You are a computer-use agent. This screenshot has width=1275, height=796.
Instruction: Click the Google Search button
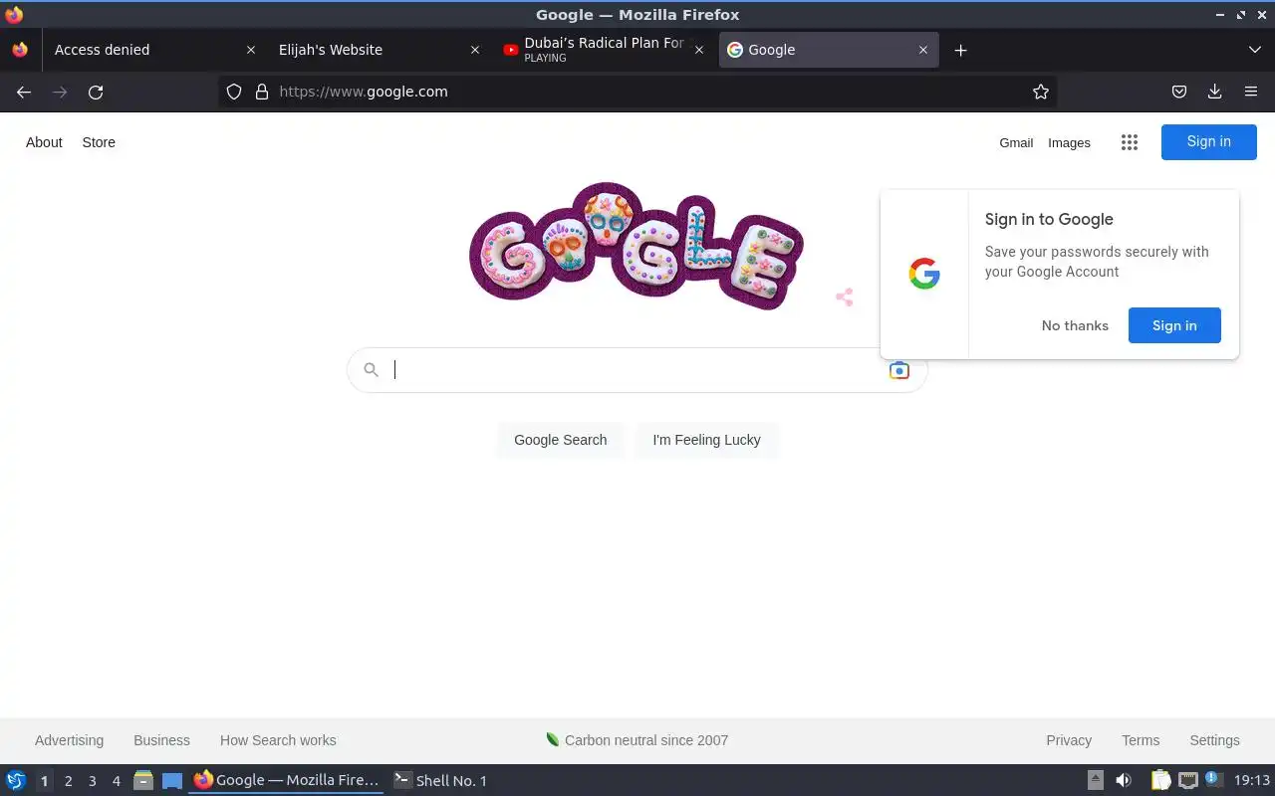(x=560, y=440)
